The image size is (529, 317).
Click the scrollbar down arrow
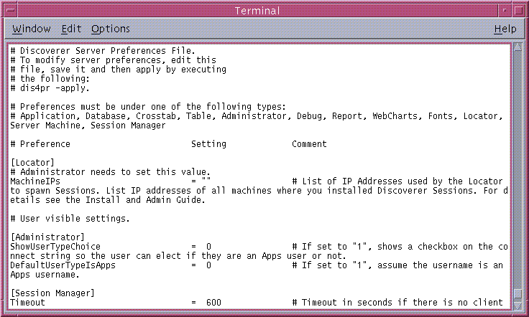[x=517, y=306]
